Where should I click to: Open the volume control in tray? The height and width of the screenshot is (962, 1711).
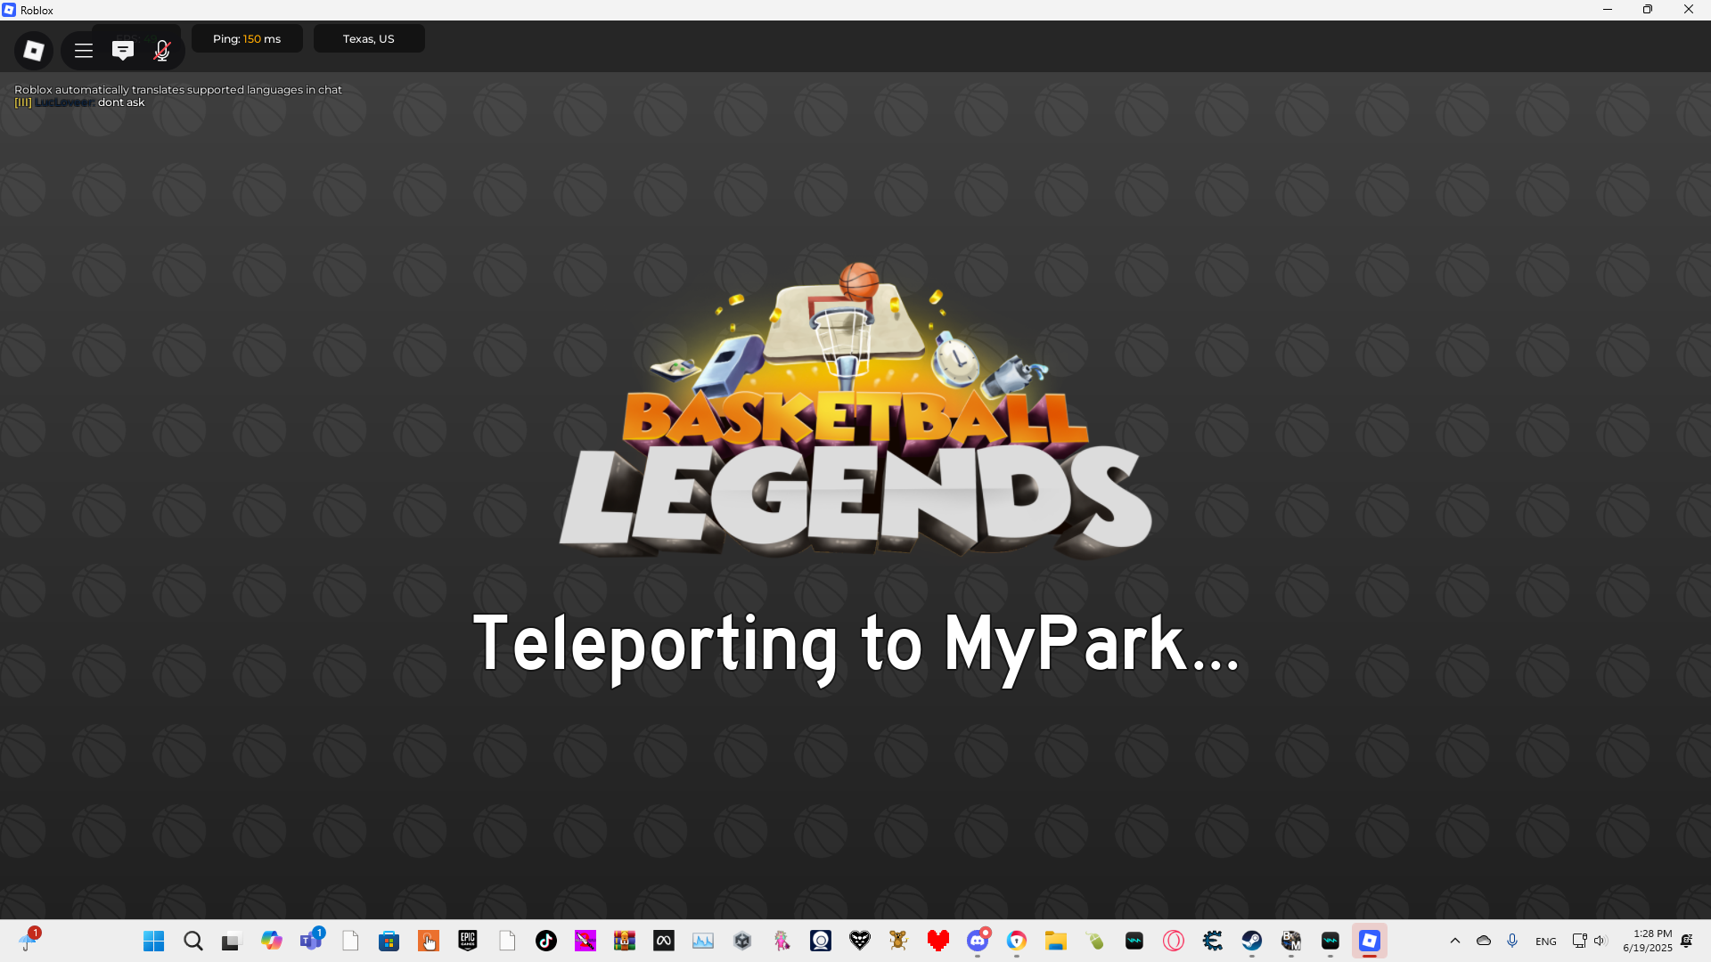tap(1600, 941)
